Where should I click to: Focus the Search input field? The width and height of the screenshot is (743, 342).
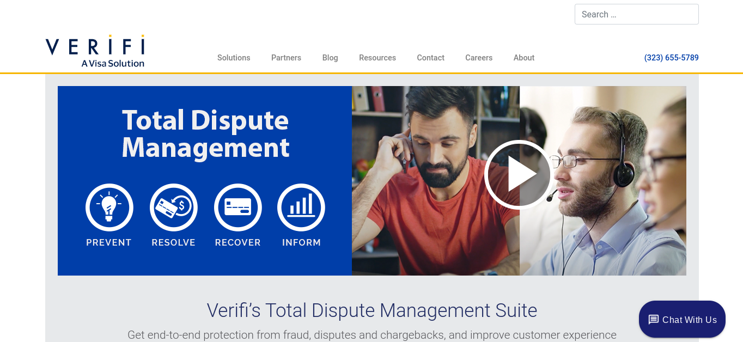(637, 14)
